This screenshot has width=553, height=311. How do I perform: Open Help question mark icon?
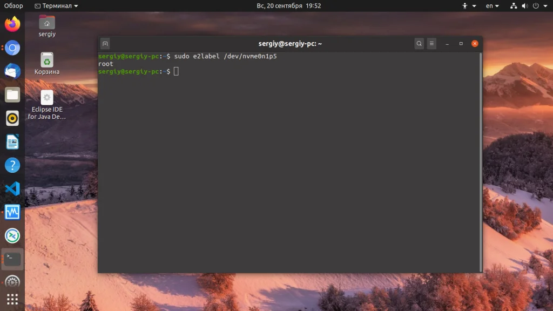[12, 165]
